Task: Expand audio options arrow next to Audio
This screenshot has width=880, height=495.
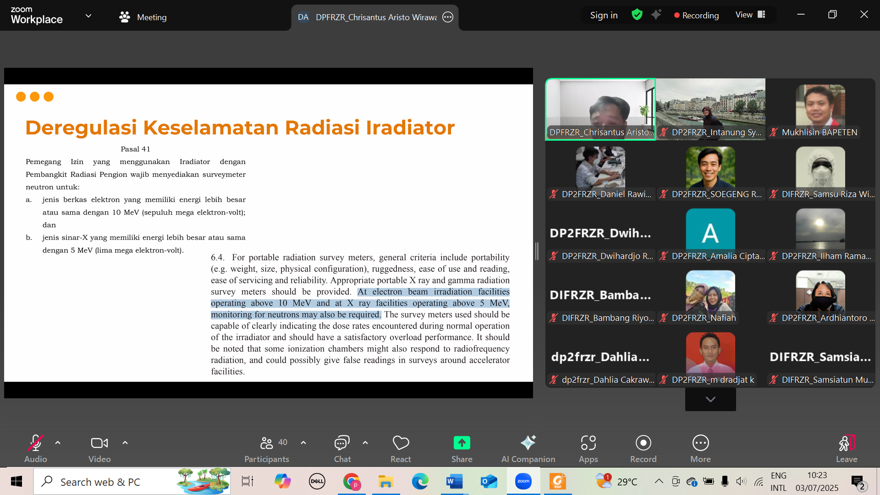Action: coord(58,443)
